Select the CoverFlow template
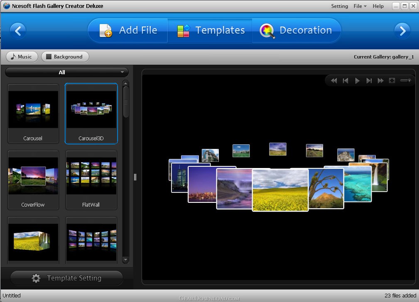The image size is (419, 302). click(x=33, y=180)
